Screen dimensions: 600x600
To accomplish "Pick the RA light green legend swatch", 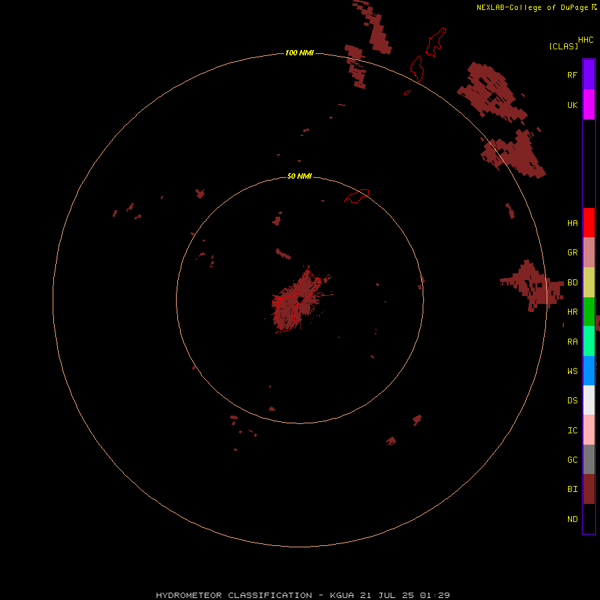I will click(589, 341).
